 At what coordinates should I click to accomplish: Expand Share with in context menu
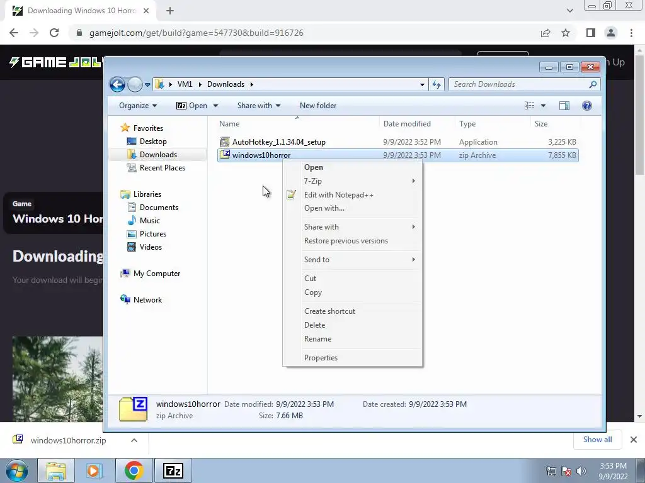tap(353, 227)
